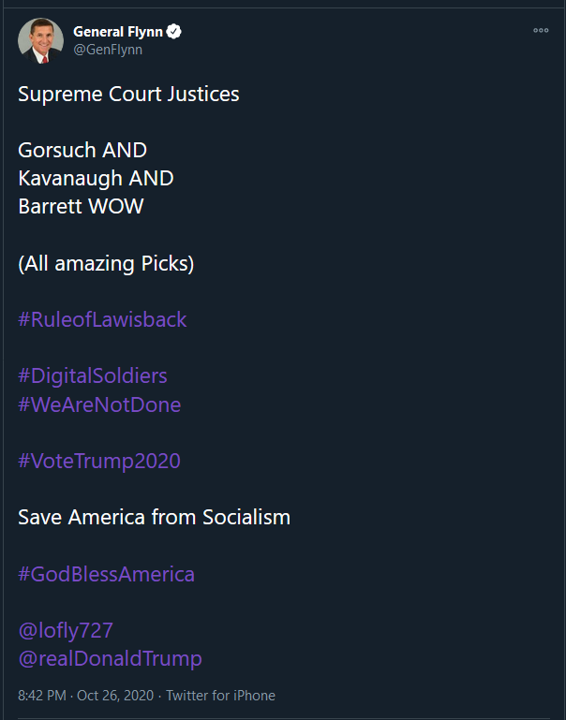Click the Oct 26, 2020 date

(115, 696)
